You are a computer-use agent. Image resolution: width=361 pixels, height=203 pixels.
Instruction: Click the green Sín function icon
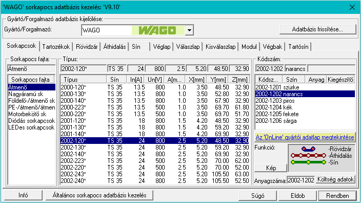click(x=308, y=162)
